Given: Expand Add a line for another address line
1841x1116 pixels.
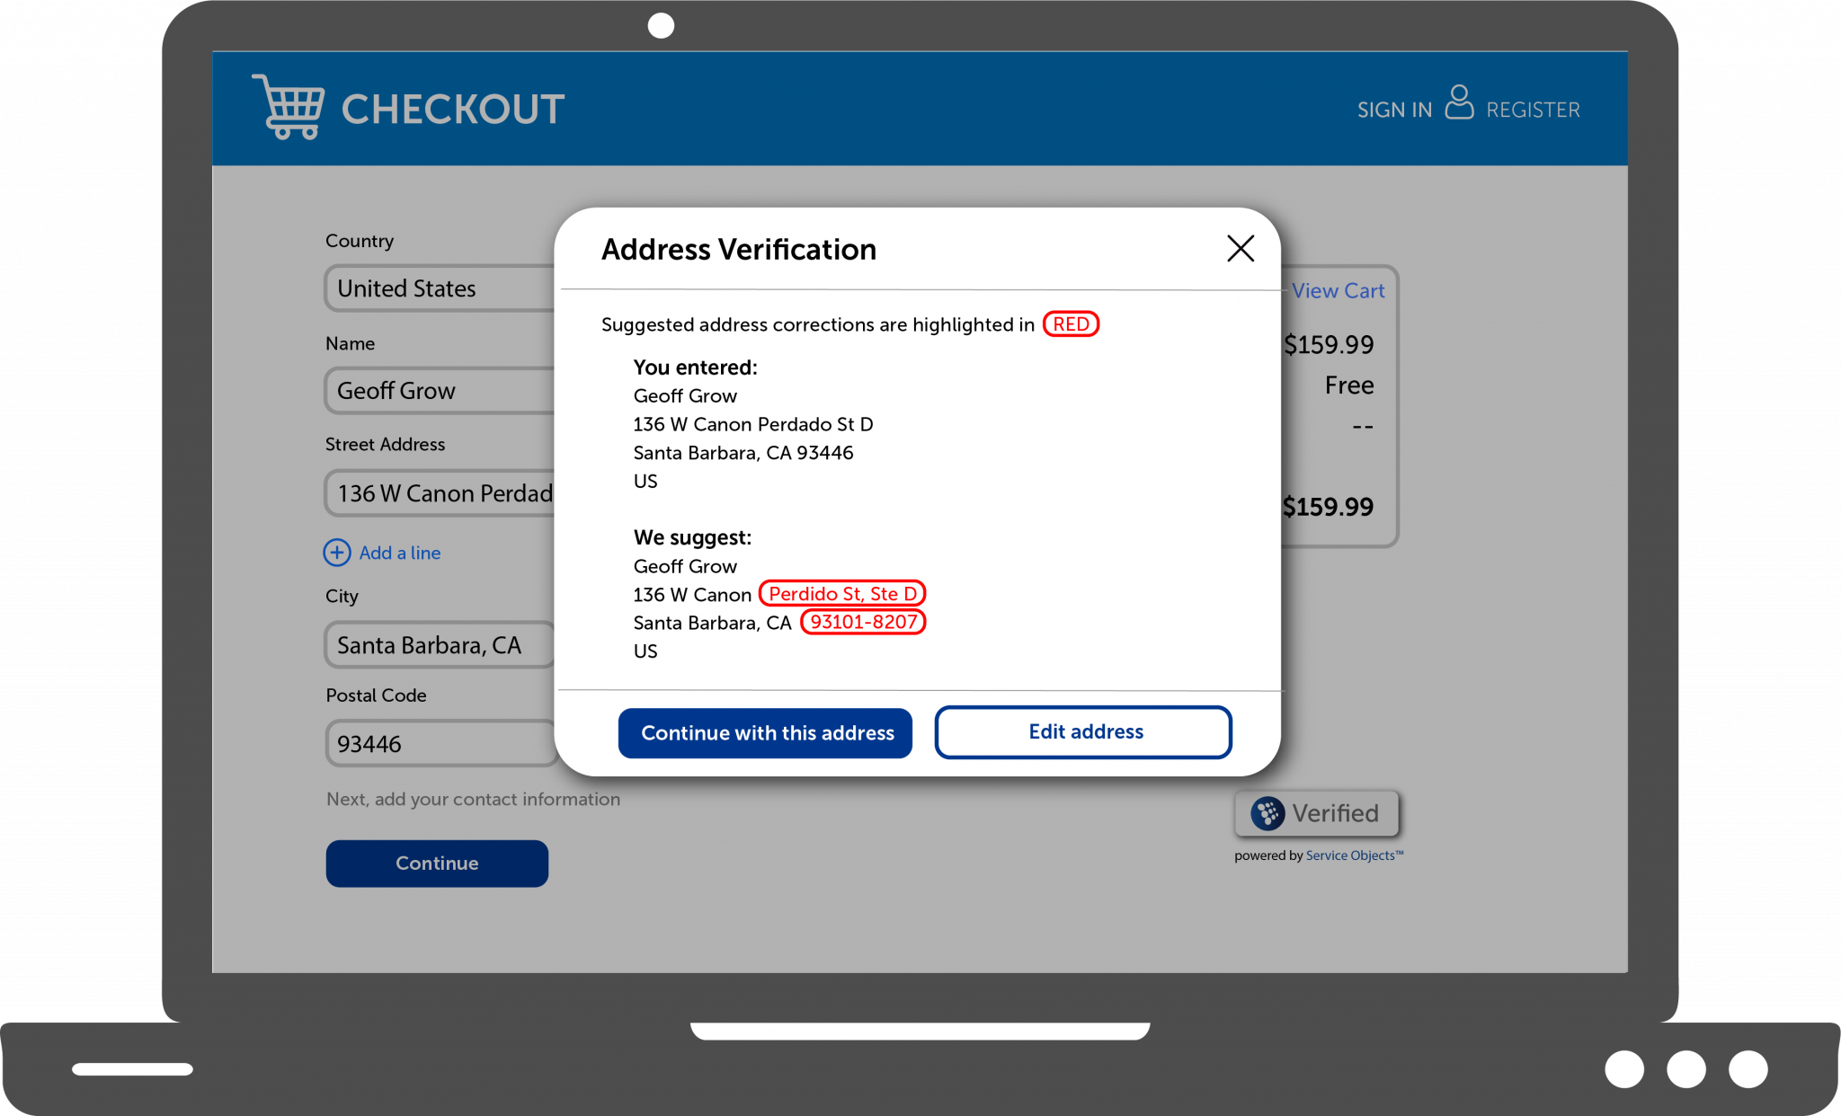Looking at the screenshot, I should [x=399, y=553].
